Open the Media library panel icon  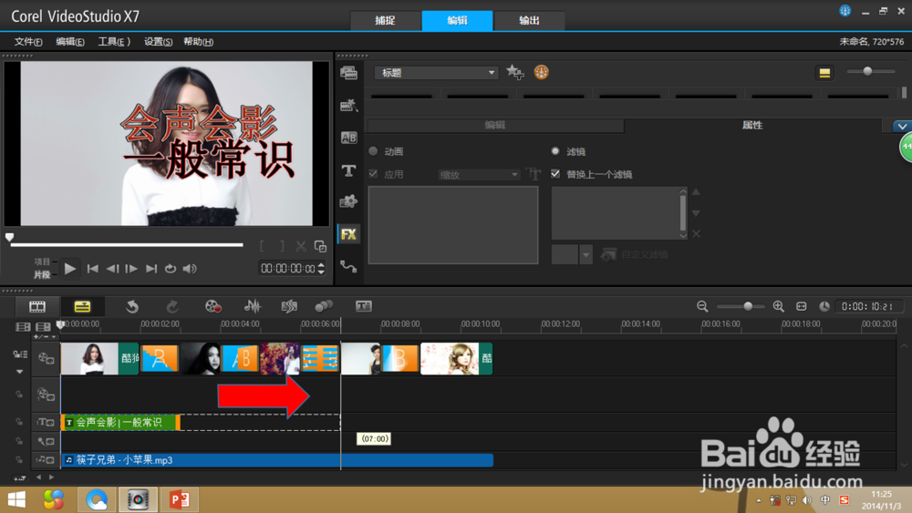[x=349, y=73]
